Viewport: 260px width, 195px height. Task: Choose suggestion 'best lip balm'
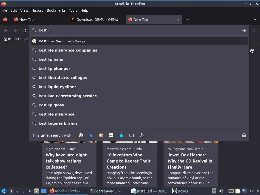pos(139,59)
